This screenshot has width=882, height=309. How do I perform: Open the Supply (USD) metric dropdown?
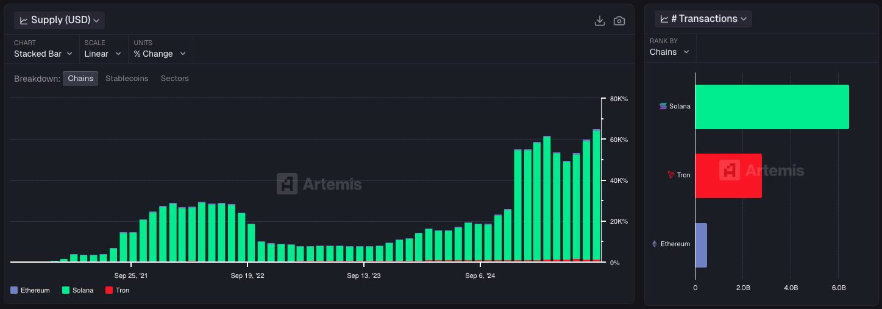point(60,20)
